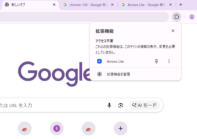Open the Chrome shortcut before the plus tile
The height and width of the screenshot is (139, 197).
pyautogui.click(x=89, y=128)
